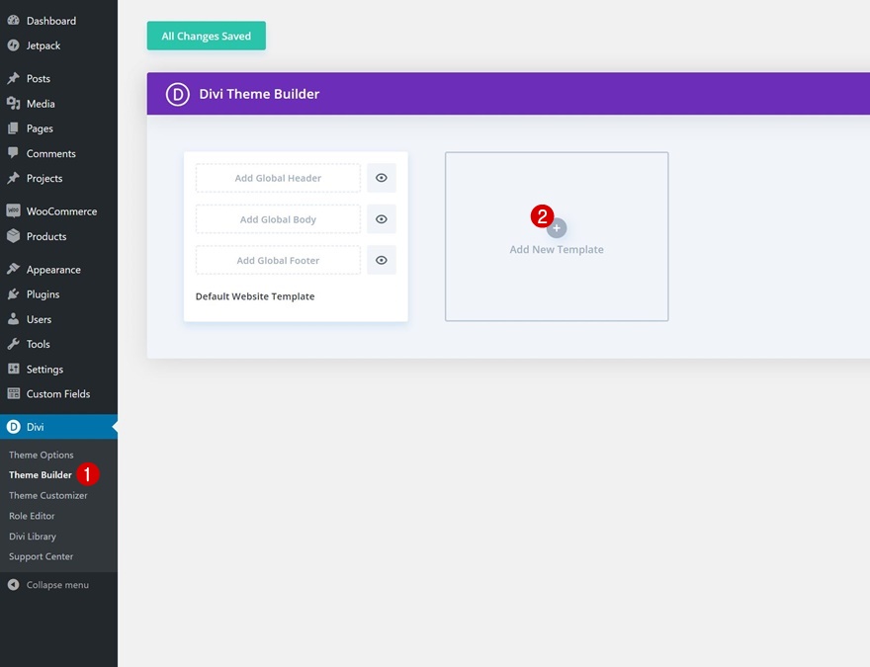The width and height of the screenshot is (870, 667).
Task: Click the All Changes Saved button
Action: click(207, 36)
